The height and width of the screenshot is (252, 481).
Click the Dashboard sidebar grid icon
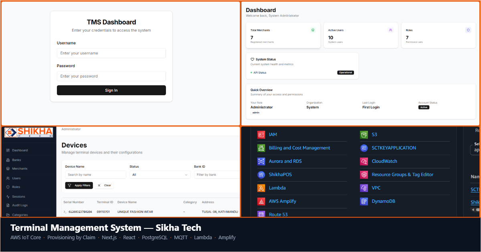pyautogui.click(x=8, y=150)
